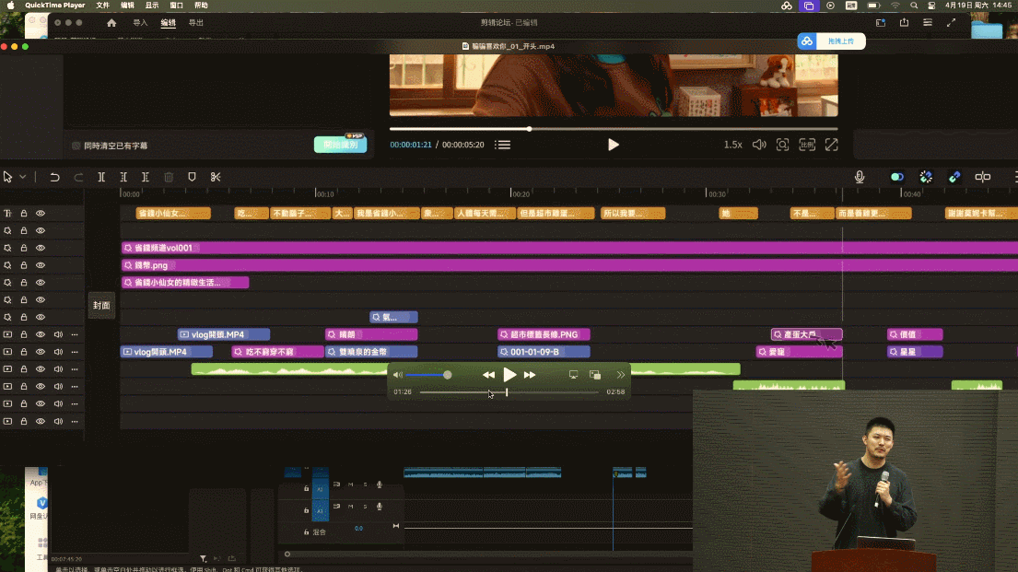Click the 開始識別 button

click(340, 145)
